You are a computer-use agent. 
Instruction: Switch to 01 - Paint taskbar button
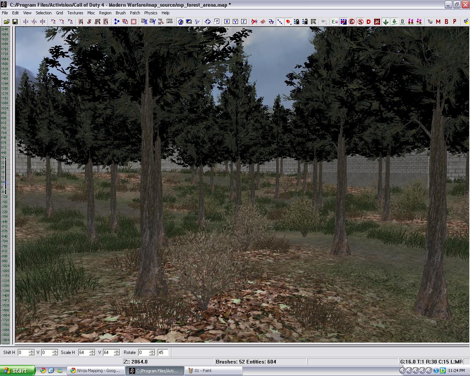point(213,370)
